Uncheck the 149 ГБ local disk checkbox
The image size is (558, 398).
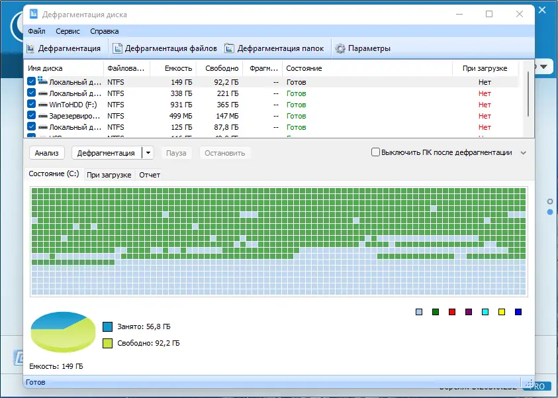pos(31,81)
